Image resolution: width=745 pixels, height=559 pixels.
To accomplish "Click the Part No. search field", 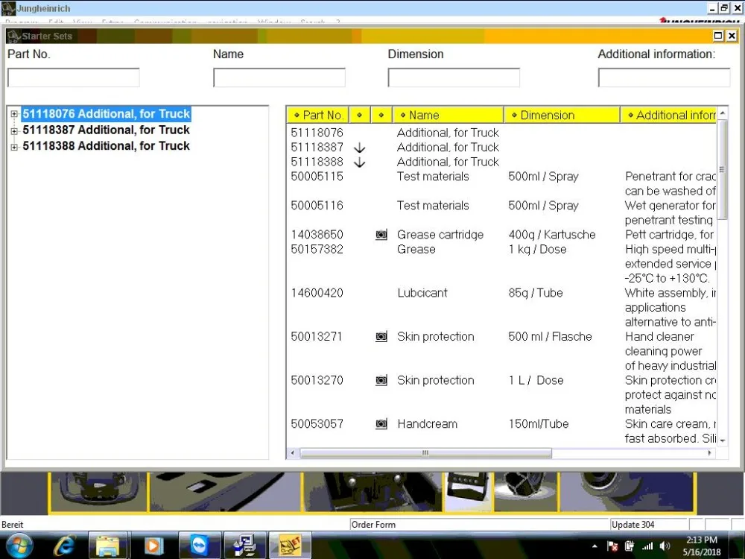I will click(74, 78).
